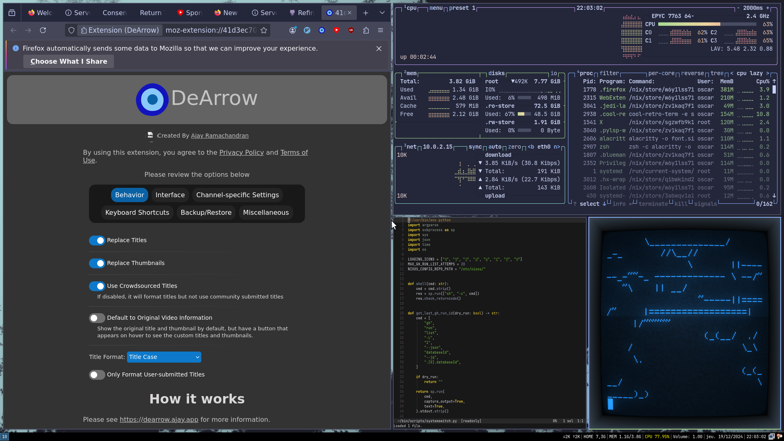Open the Backup/Restore tab
Image resolution: width=784 pixels, height=441 pixels.
pyautogui.click(x=206, y=213)
